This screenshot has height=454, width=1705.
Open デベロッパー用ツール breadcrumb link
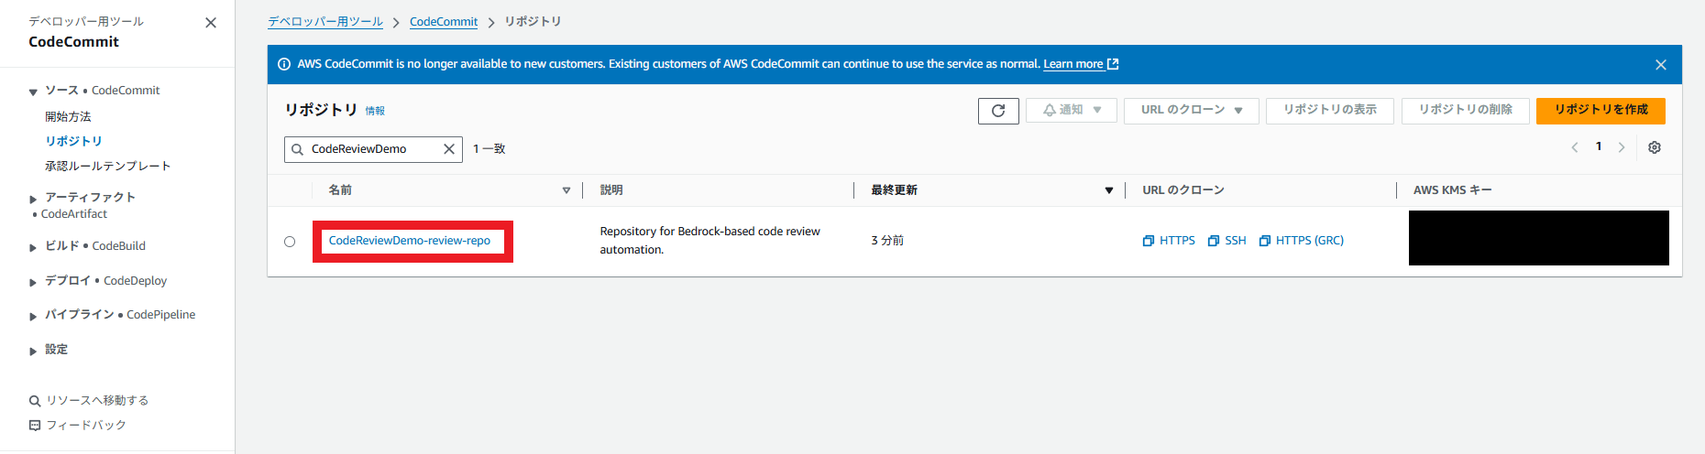tap(325, 22)
